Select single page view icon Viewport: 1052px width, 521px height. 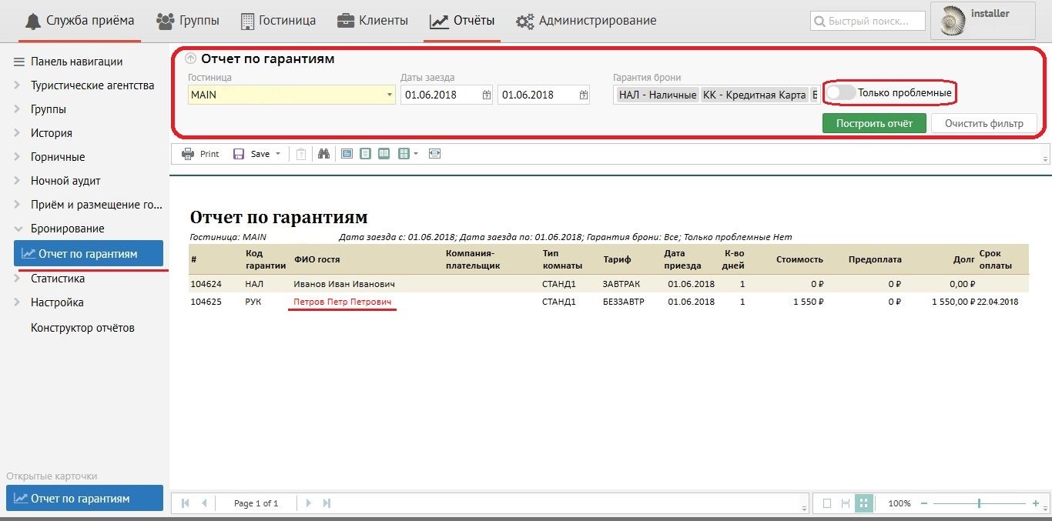(x=365, y=154)
